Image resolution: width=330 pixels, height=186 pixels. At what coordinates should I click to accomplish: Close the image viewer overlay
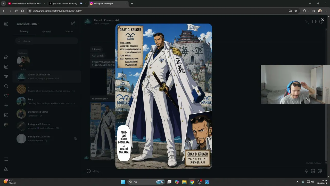point(323,20)
